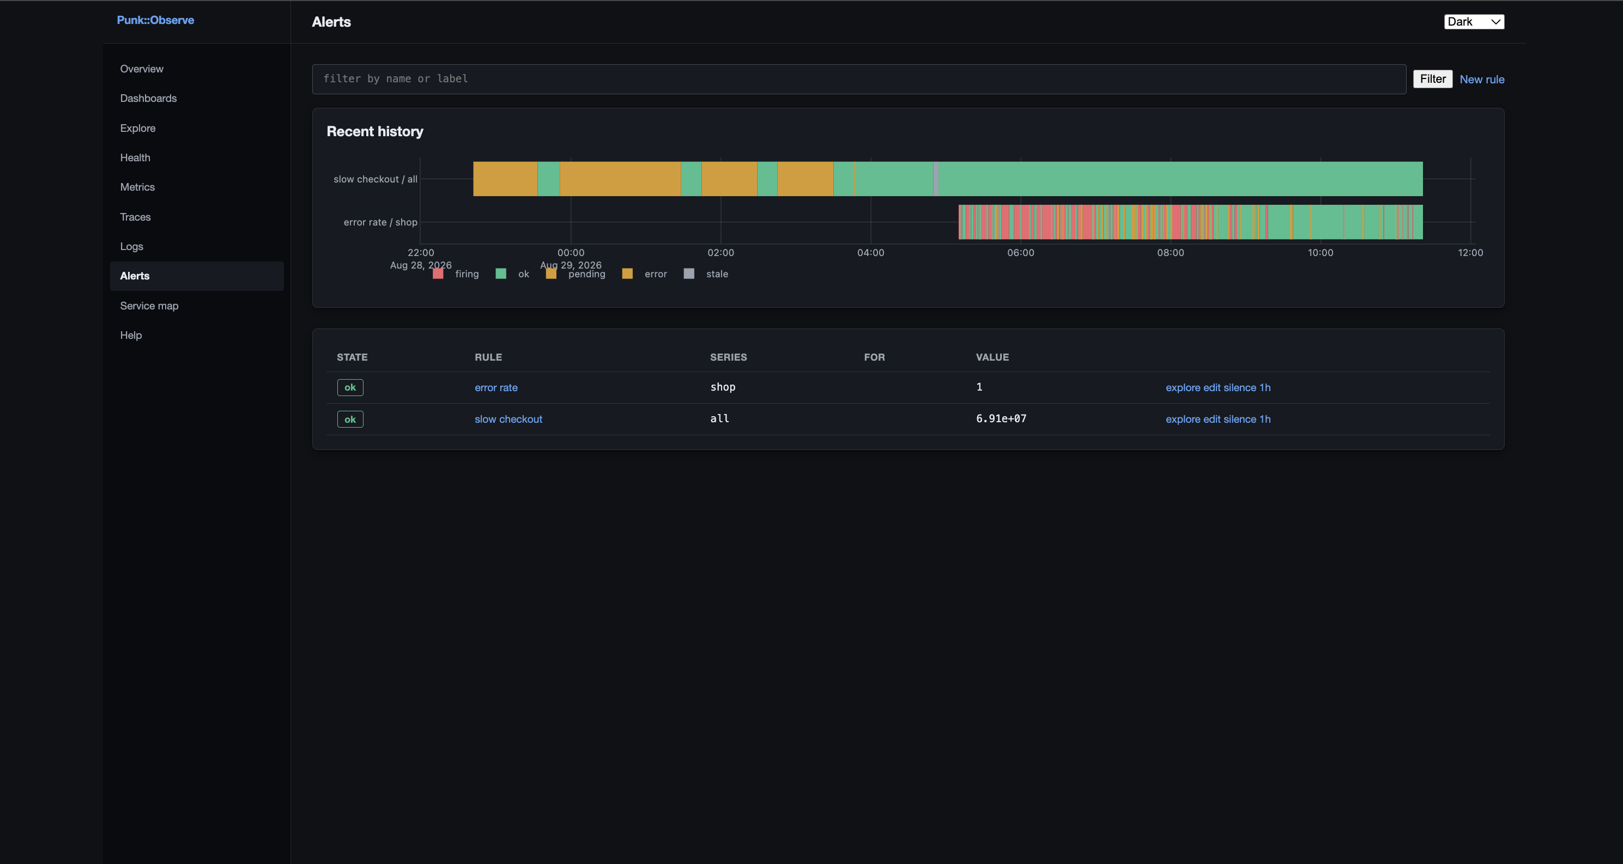Click the thin grey stale sliver in slow checkout bar

(936, 179)
